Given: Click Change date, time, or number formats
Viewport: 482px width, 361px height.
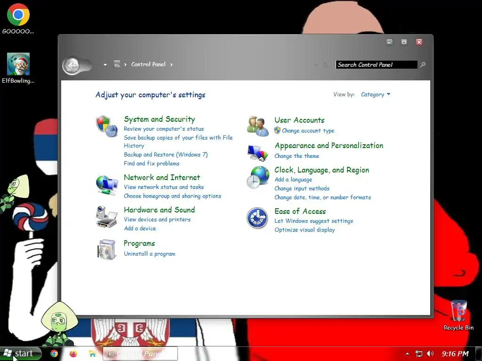Looking at the screenshot, I should point(322,197).
